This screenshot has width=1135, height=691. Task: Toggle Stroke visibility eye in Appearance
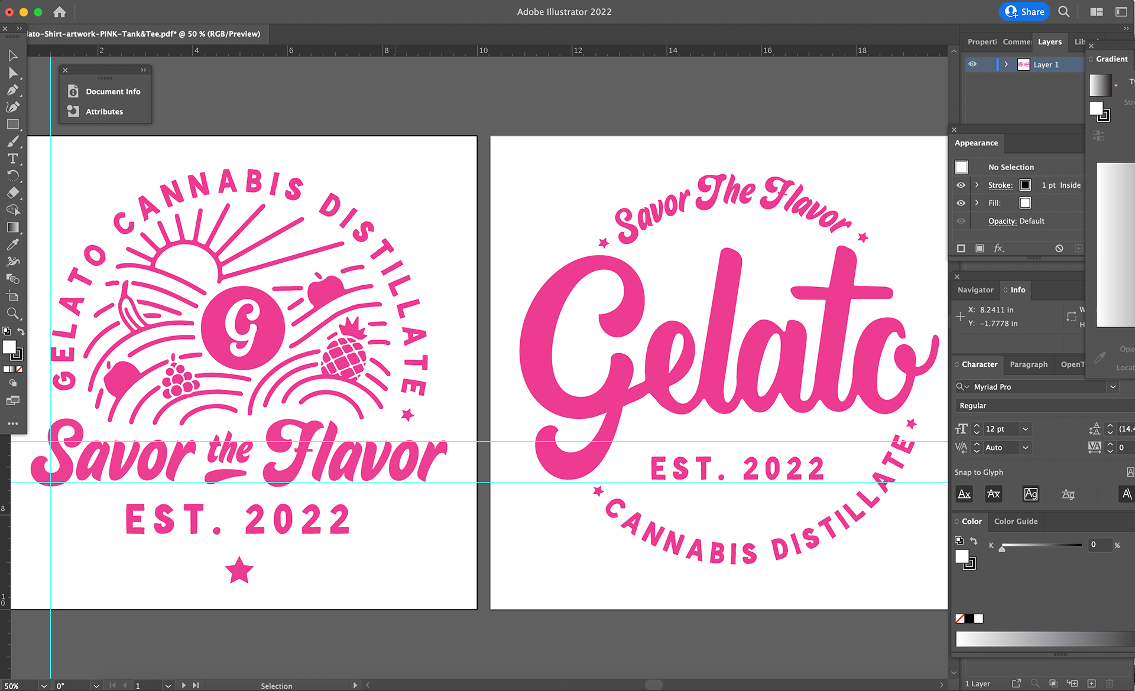click(961, 185)
